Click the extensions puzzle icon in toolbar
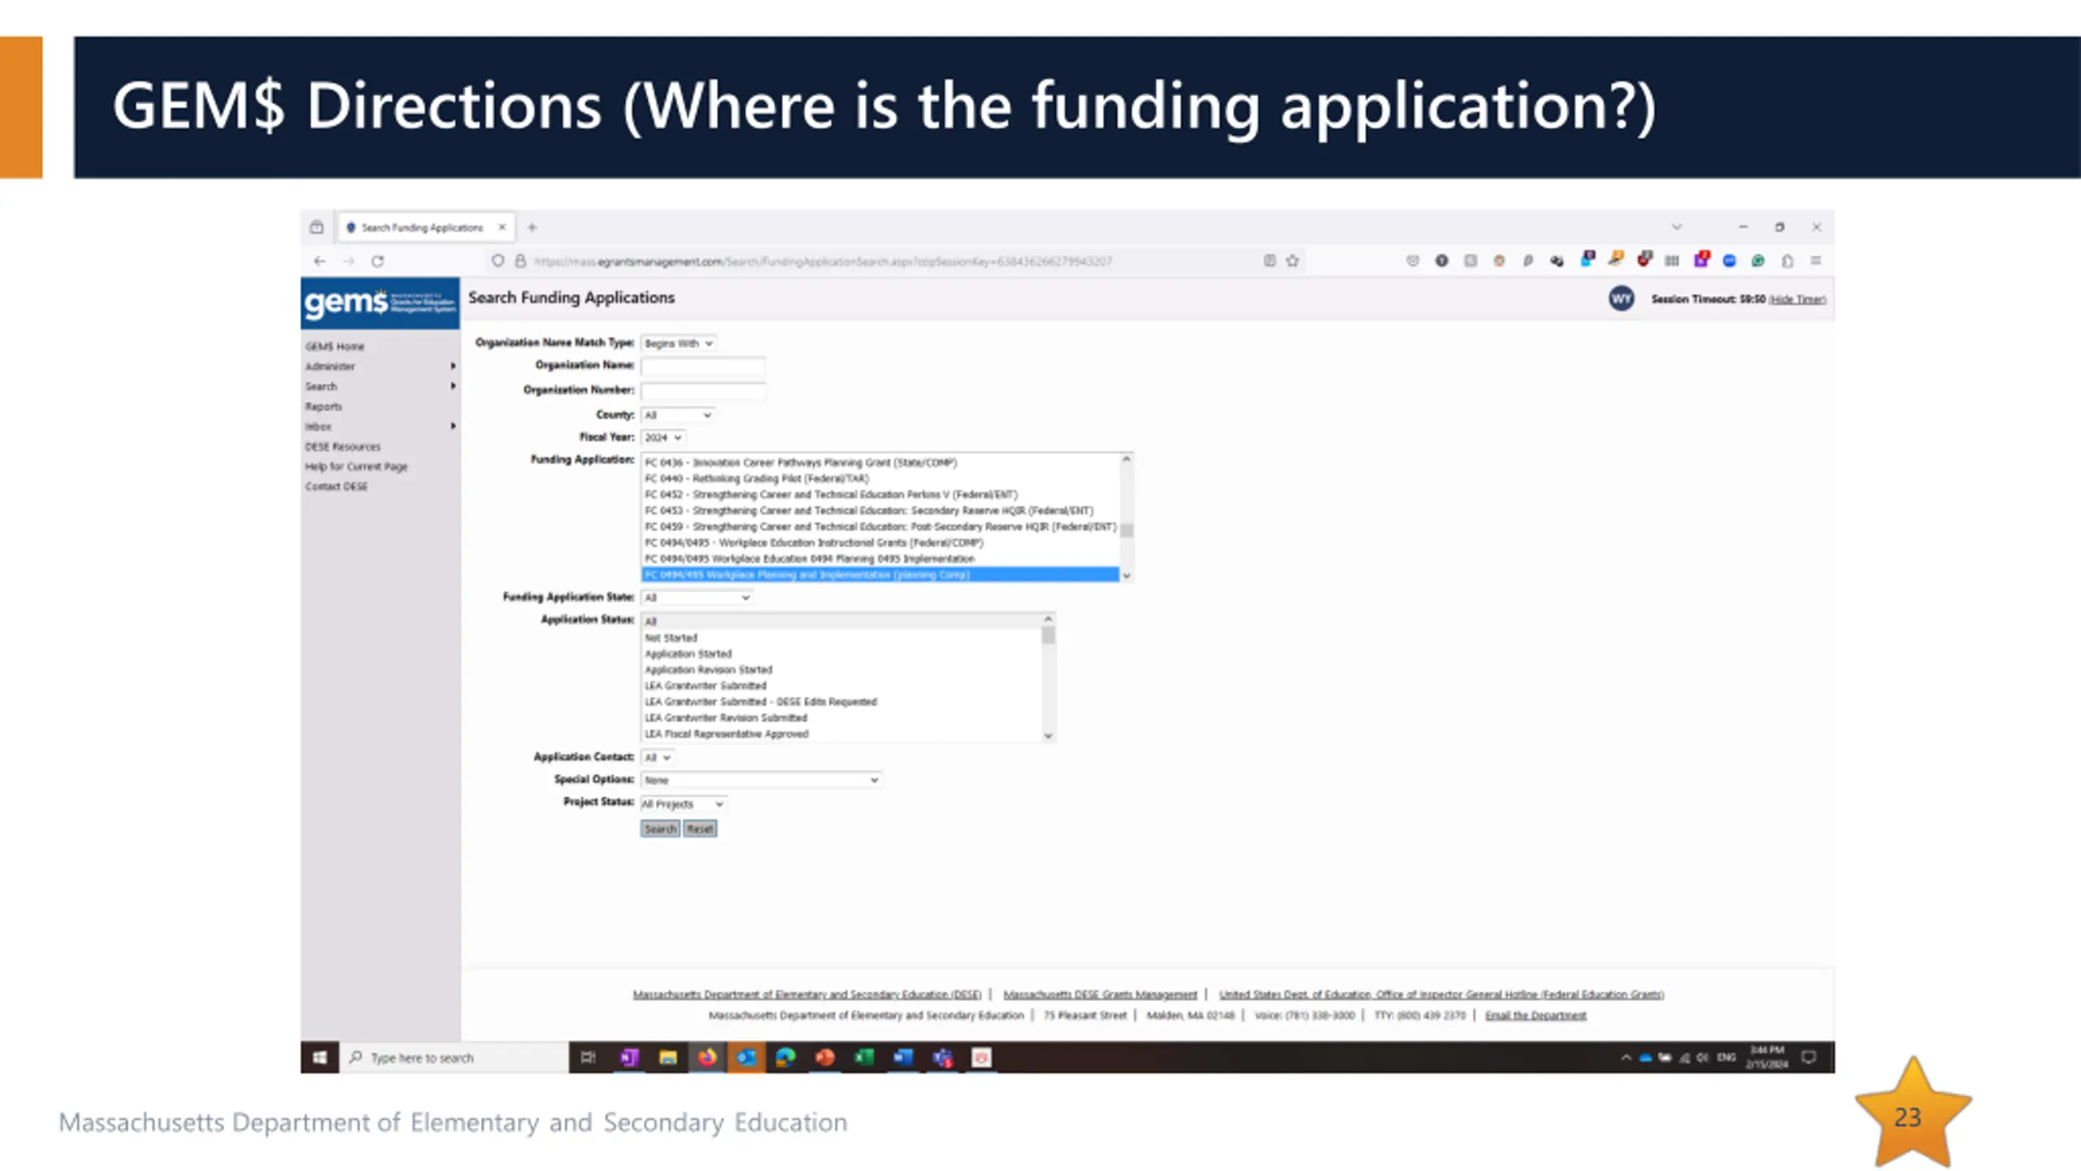Screen dimensions: 2081x1171 tap(1788, 261)
